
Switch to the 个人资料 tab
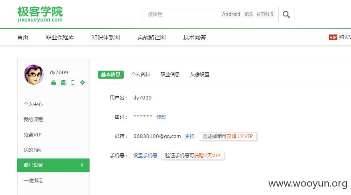140,75
